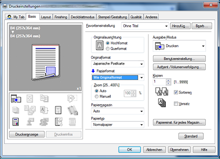Open Benutzereinstellung... dialog
Viewport: 220px width, 159px height.
179,59
